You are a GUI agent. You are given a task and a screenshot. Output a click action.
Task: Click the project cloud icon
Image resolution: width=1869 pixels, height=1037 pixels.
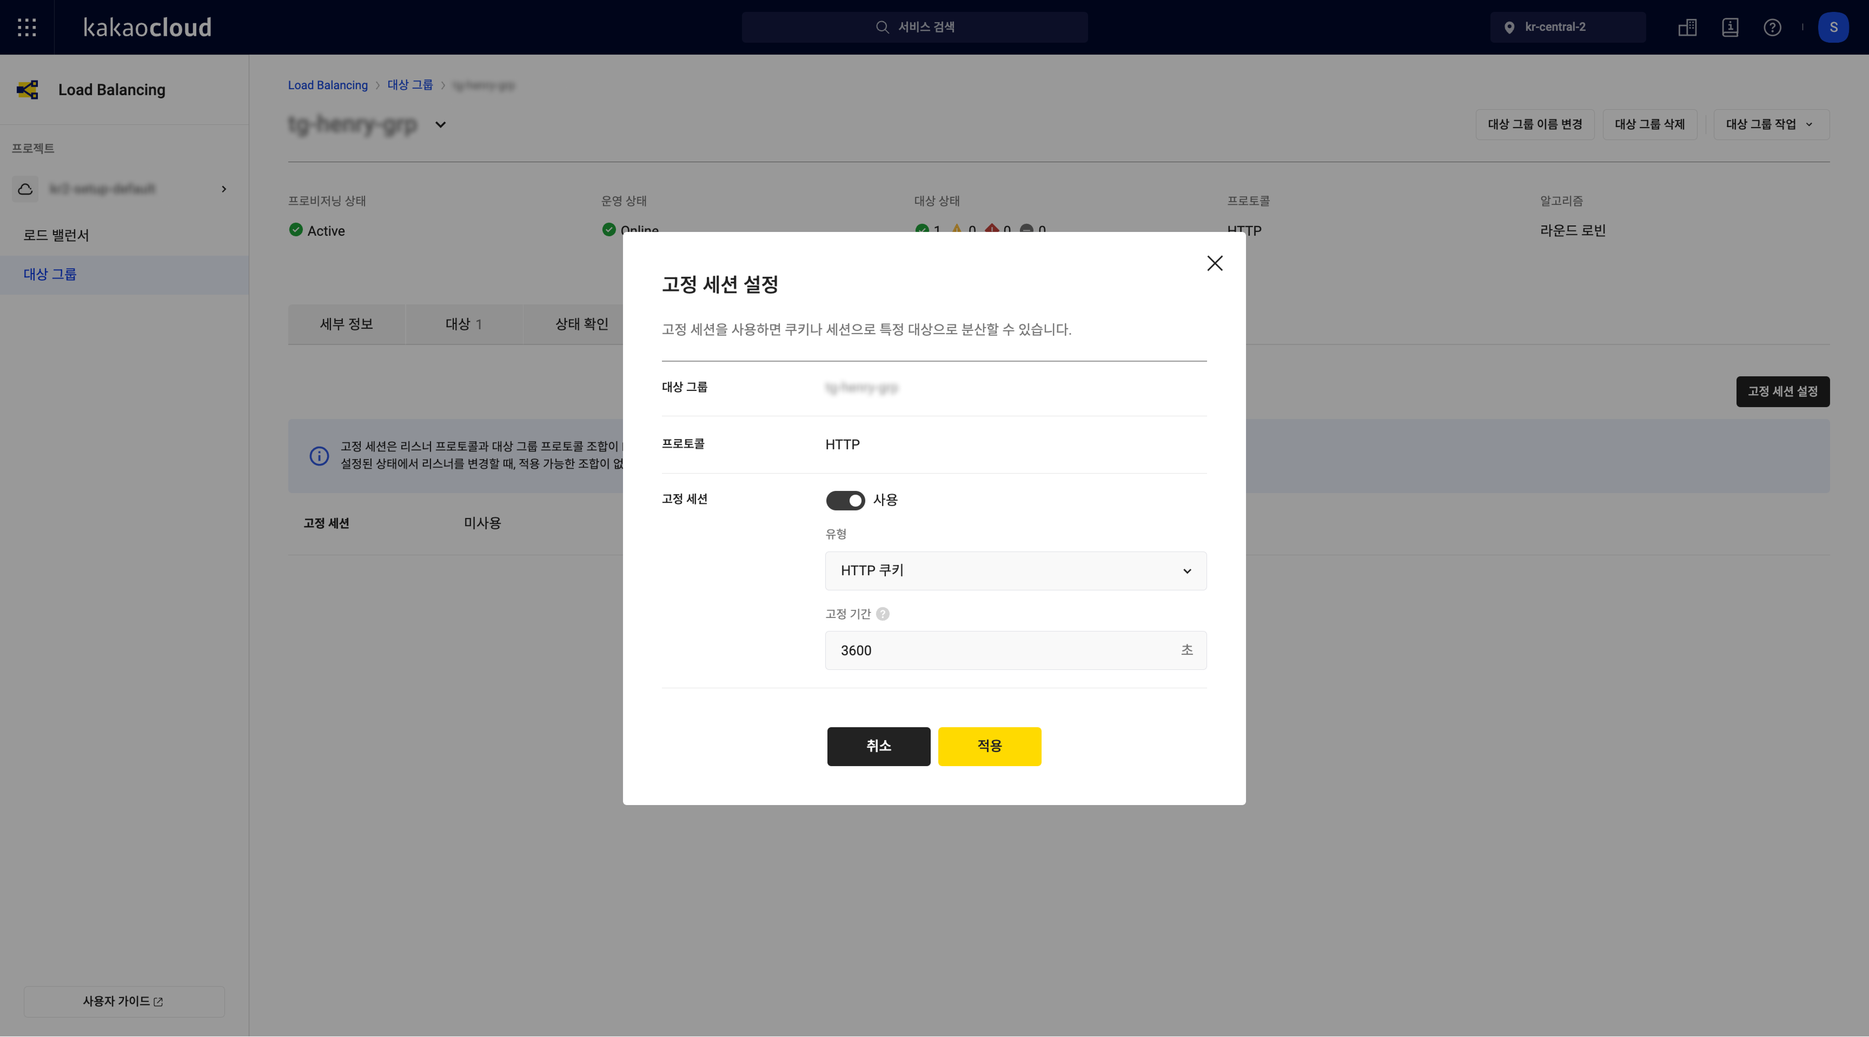point(25,189)
